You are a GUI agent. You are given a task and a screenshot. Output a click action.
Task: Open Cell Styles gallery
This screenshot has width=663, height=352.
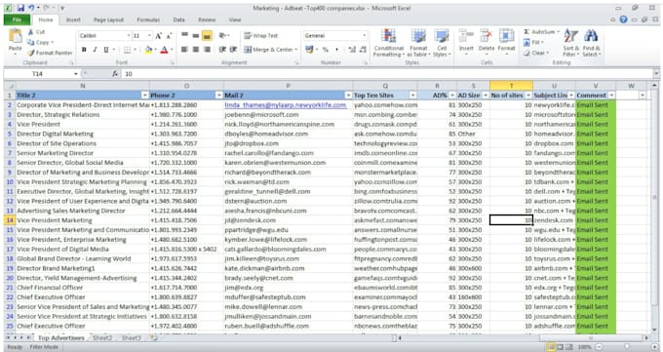pos(442,43)
